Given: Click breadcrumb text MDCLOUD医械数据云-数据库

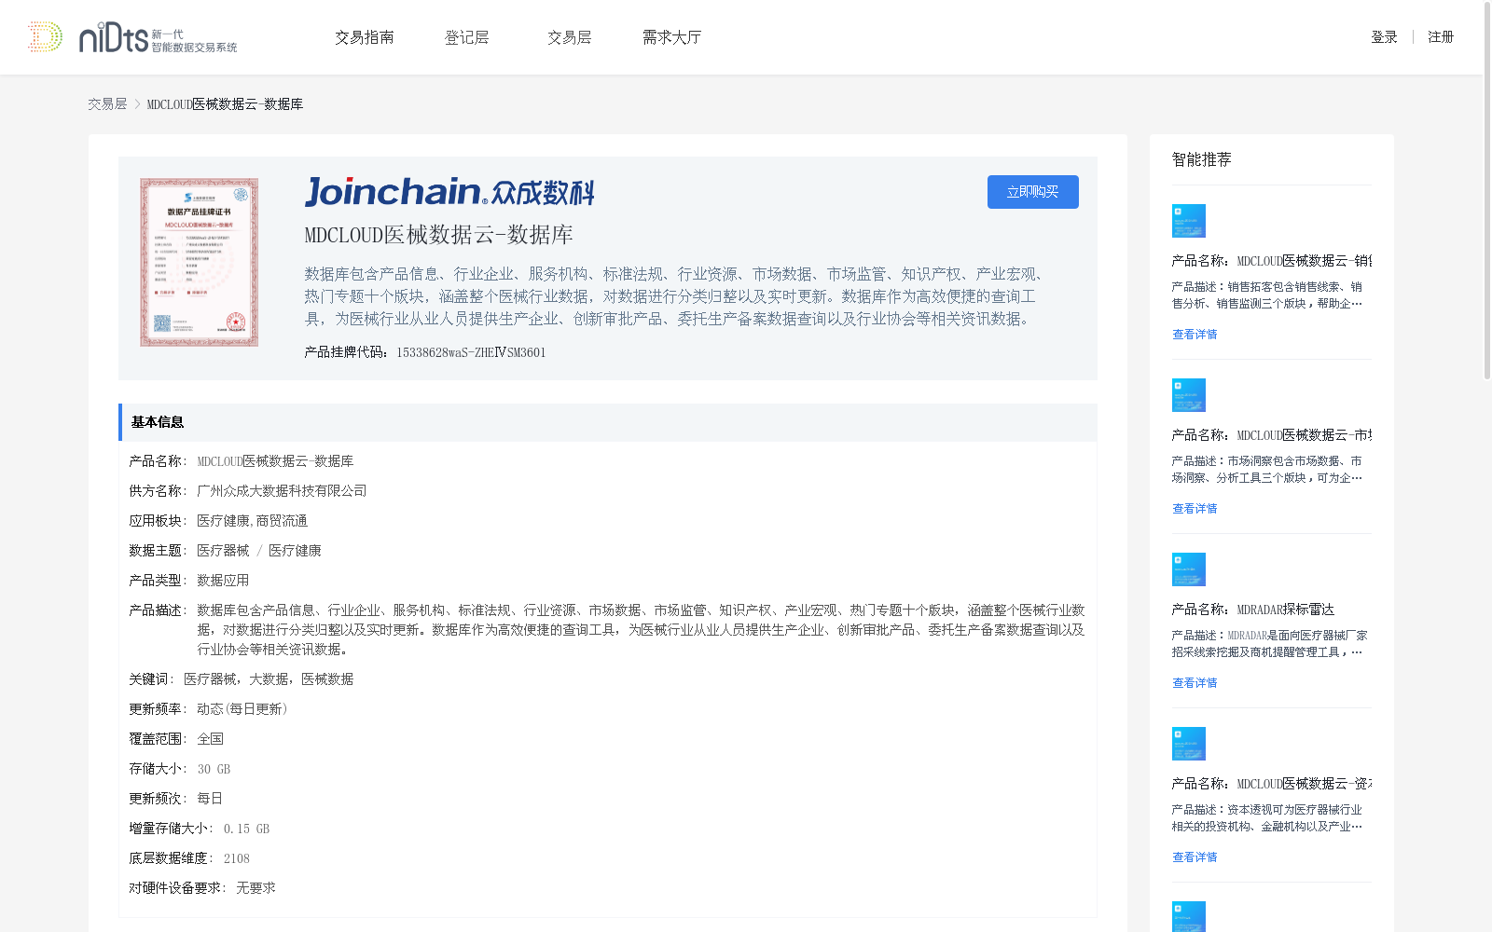Looking at the screenshot, I should point(225,104).
